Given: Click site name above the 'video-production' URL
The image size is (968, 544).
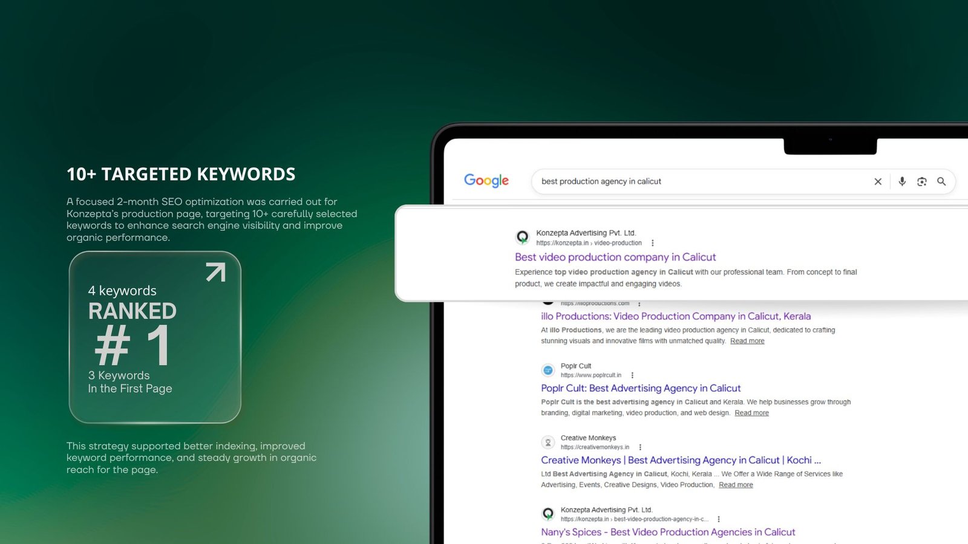Looking at the screenshot, I should tap(586, 233).
